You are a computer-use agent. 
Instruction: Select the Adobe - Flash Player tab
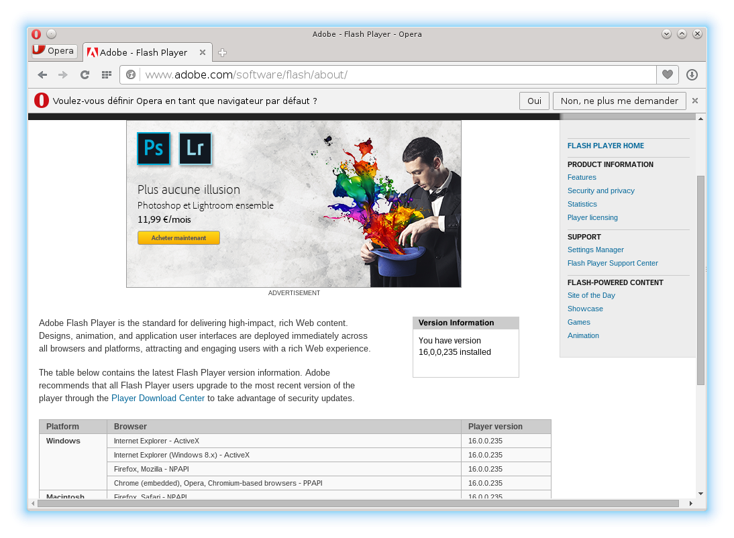[x=148, y=52]
